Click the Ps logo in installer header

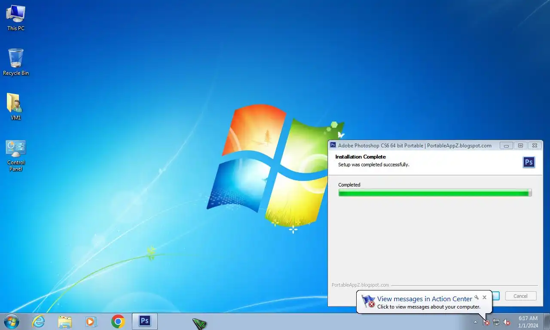click(529, 162)
